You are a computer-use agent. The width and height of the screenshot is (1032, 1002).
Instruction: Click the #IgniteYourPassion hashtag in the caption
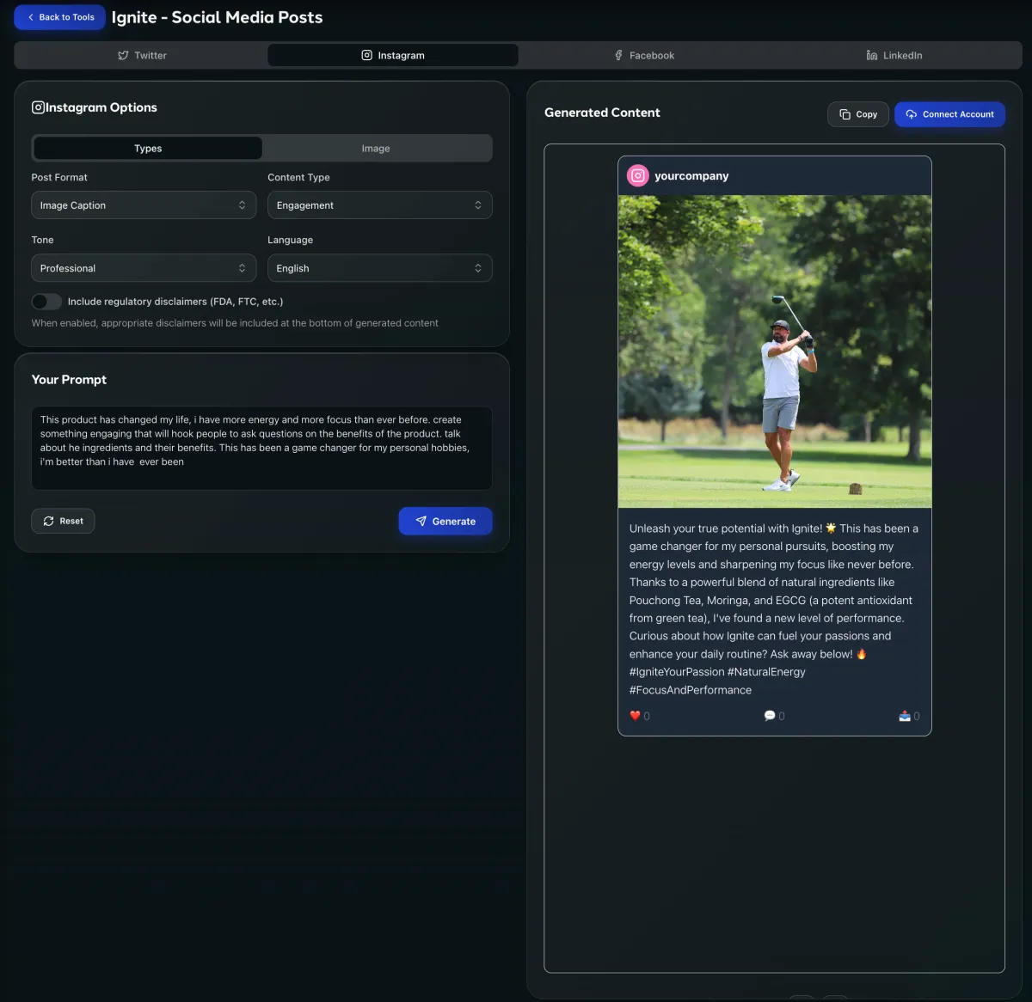tap(677, 672)
